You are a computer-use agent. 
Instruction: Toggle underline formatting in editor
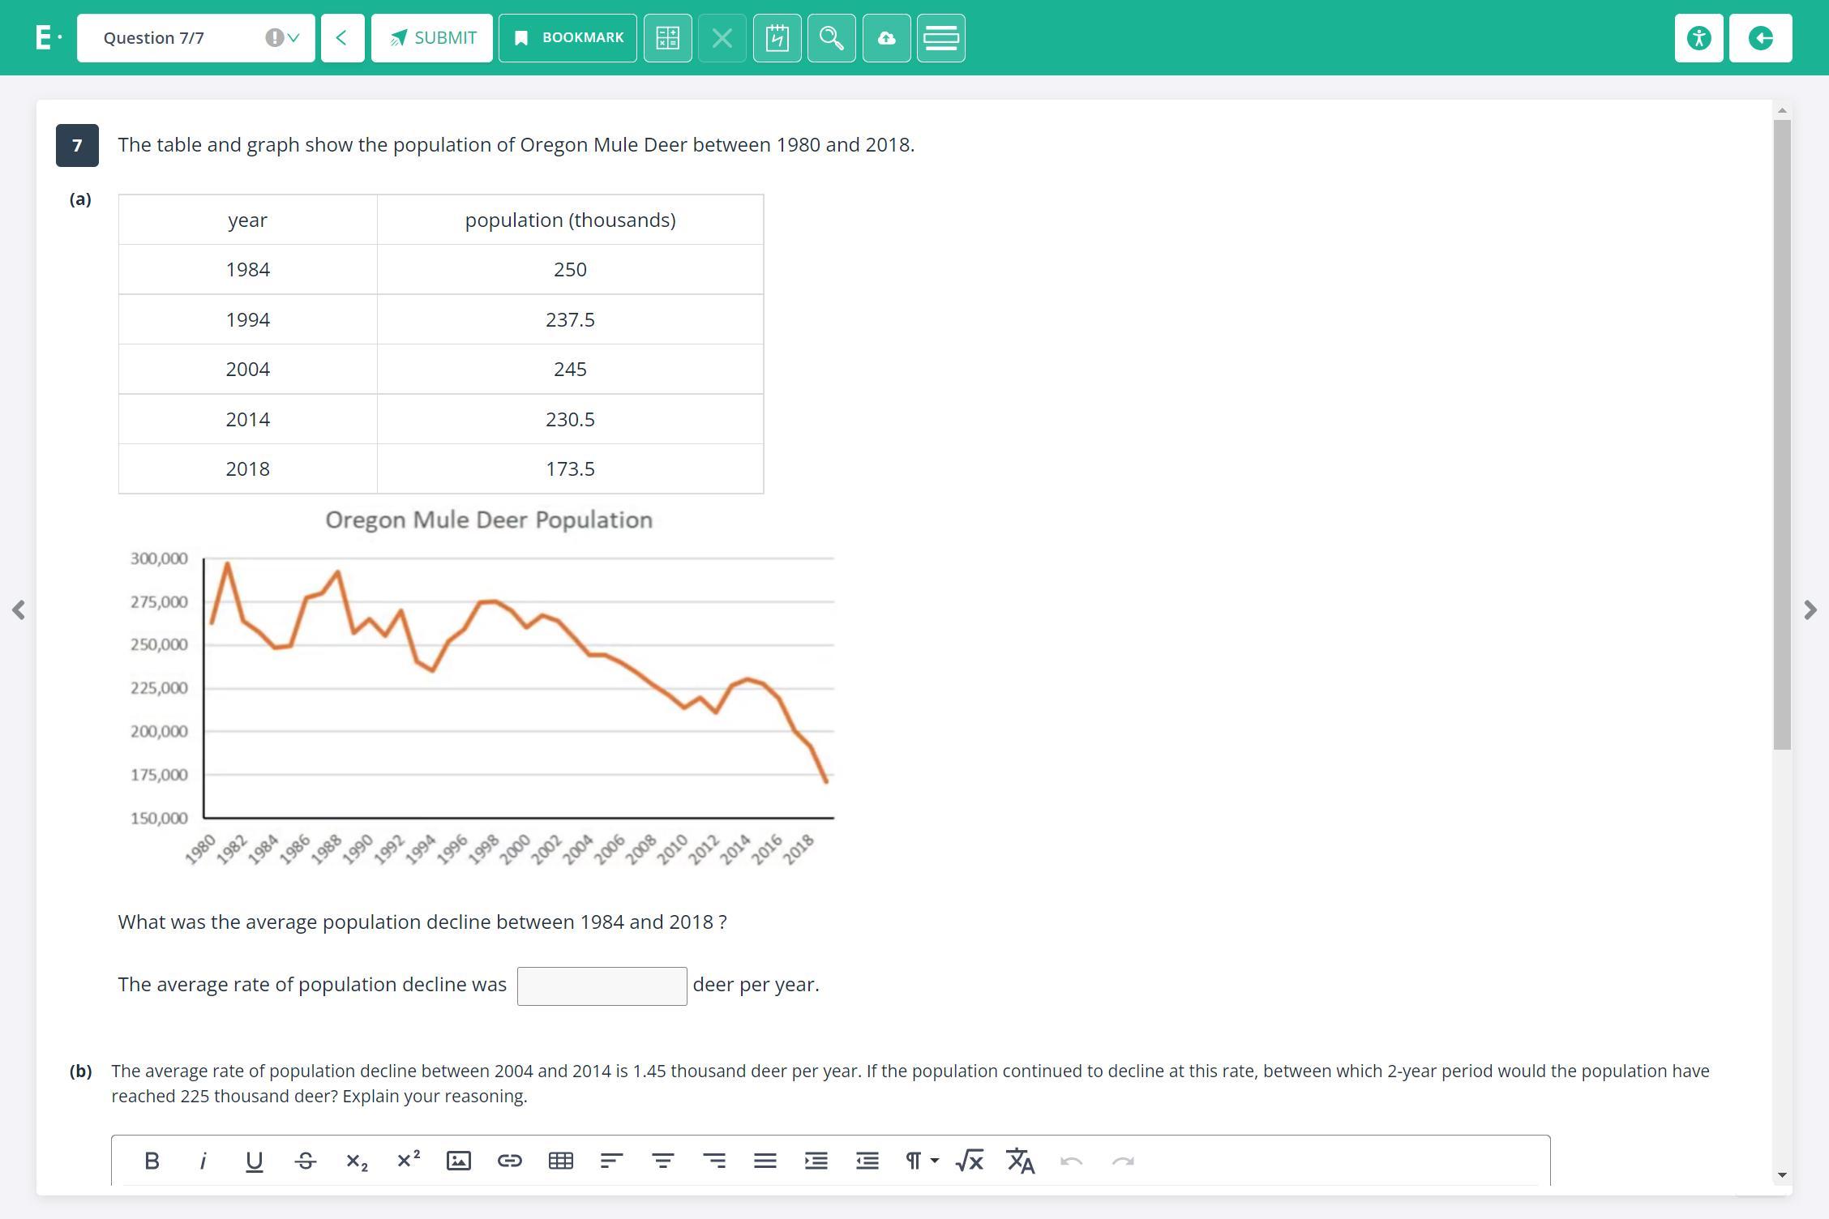point(254,1161)
